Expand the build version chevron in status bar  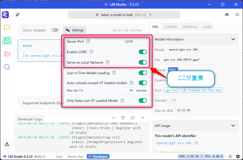pos(49,156)
